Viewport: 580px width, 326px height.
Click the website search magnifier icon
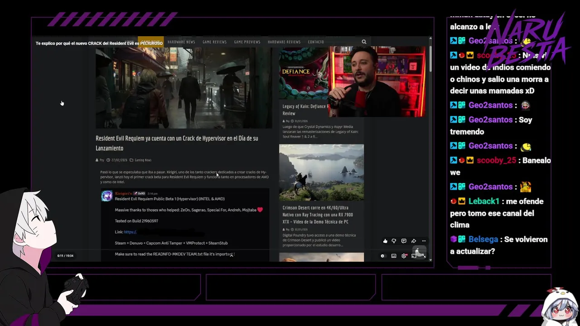pos(364,42)
